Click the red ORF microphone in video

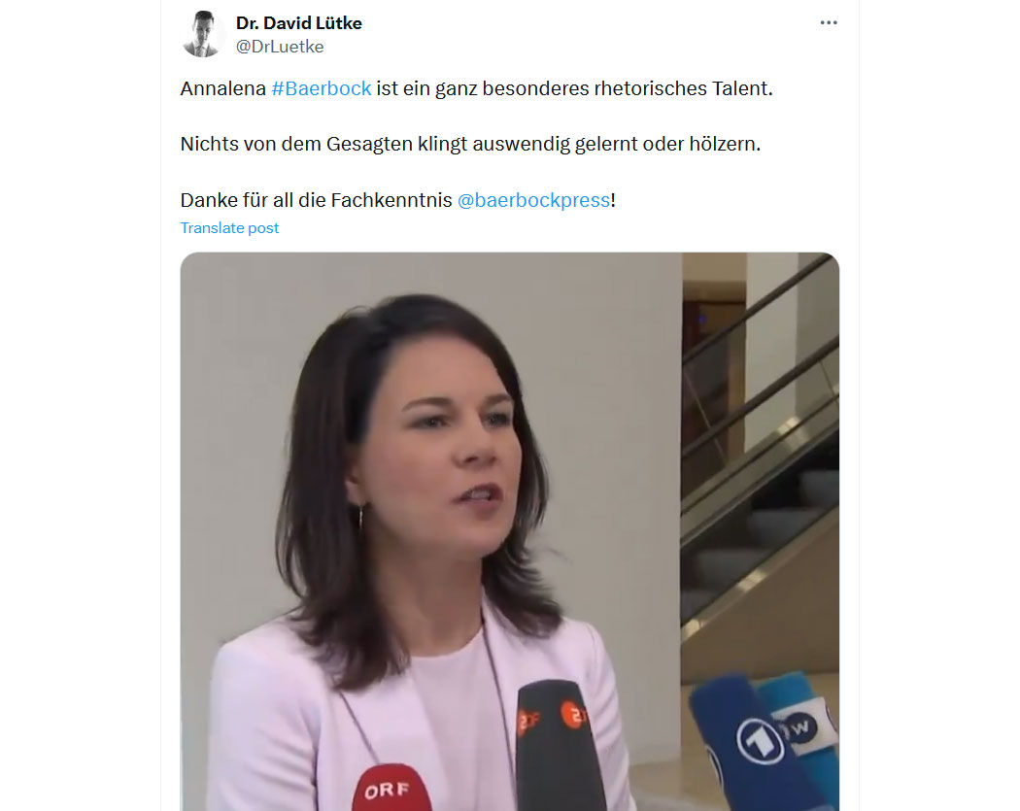[x=391, y=789]
